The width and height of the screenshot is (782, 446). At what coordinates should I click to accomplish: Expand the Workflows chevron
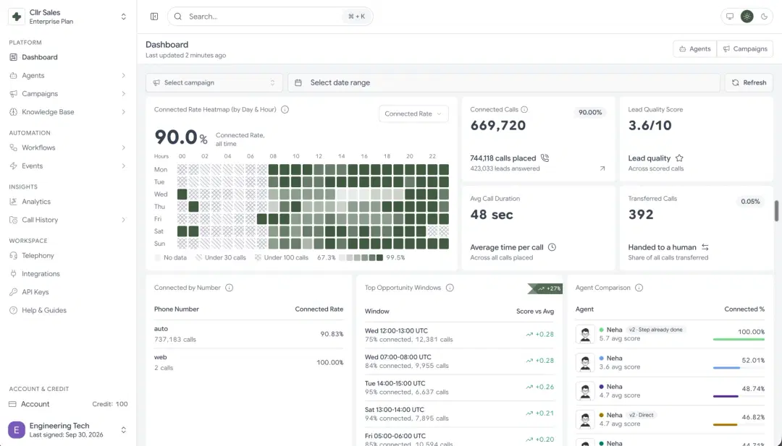tap(123, 148)
